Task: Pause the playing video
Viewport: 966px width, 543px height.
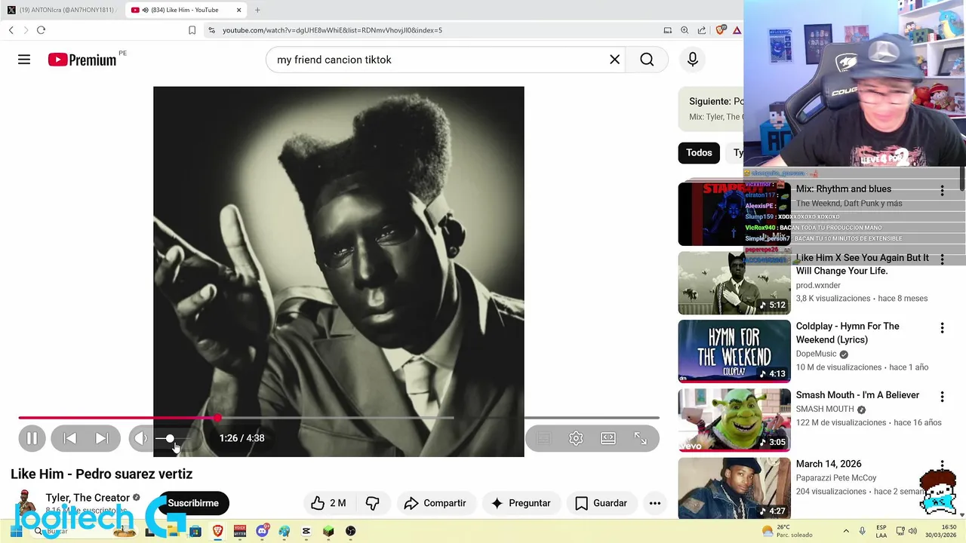Action: coord(32,438)
